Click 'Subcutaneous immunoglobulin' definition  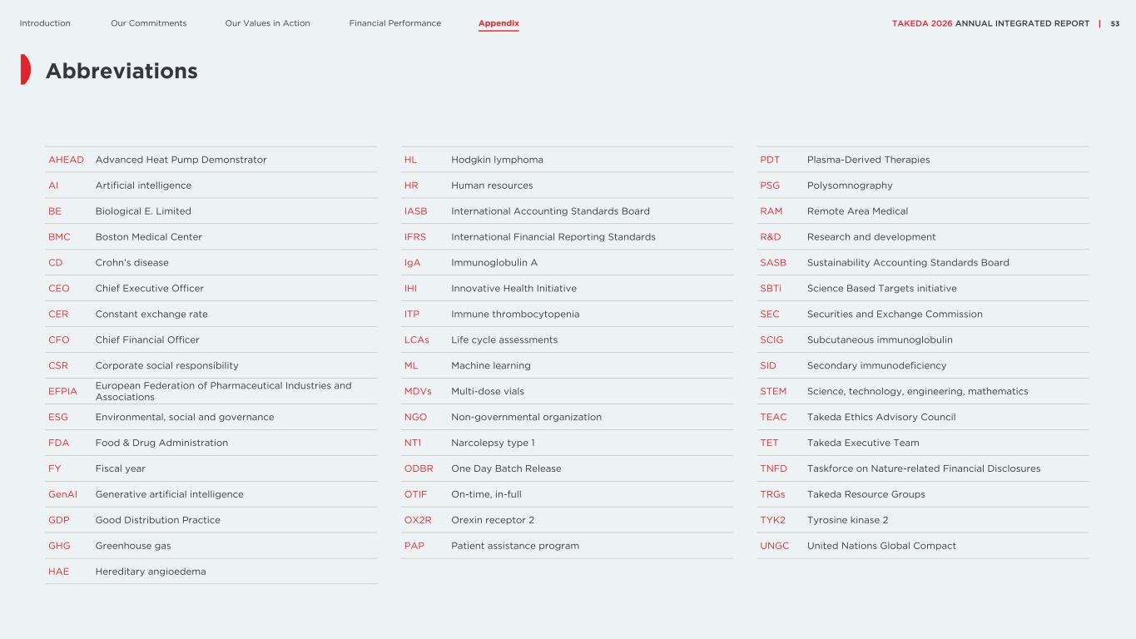880,340
